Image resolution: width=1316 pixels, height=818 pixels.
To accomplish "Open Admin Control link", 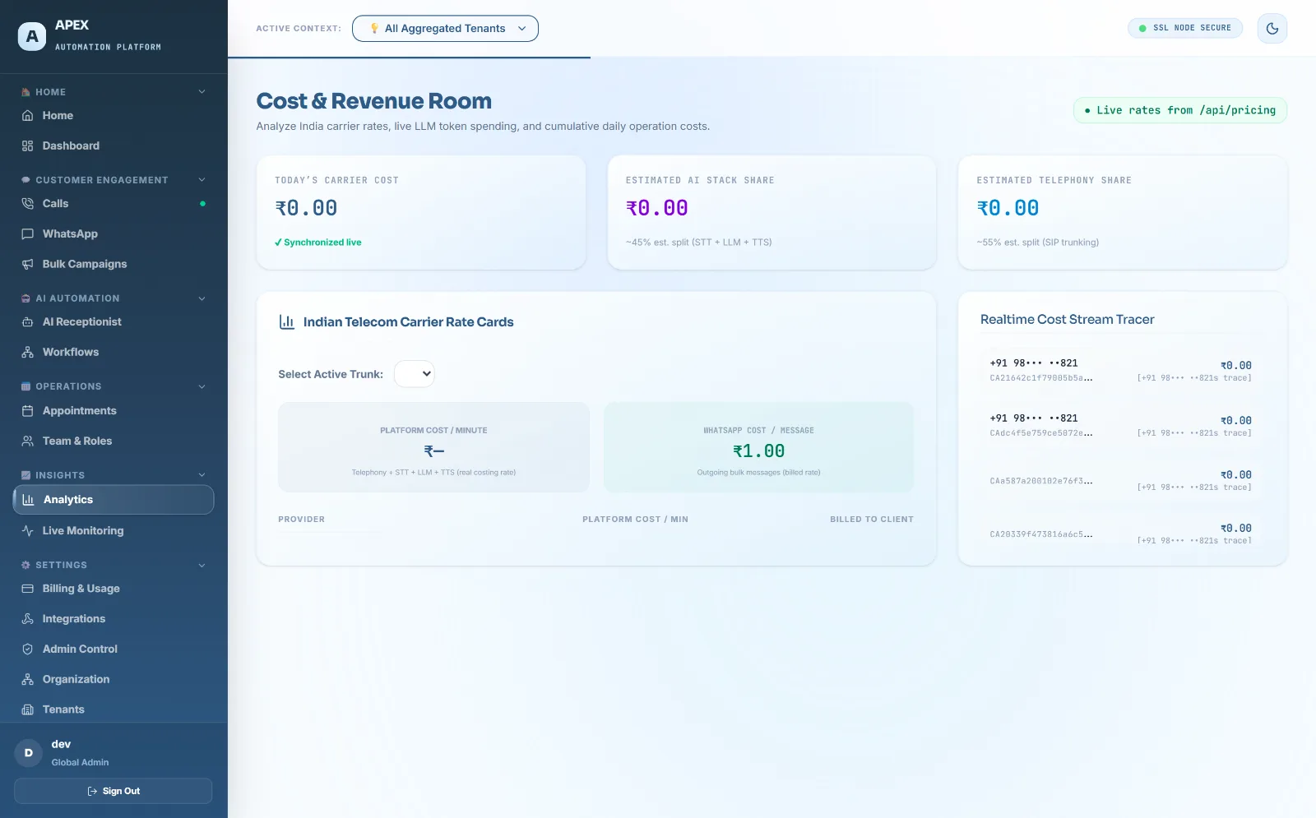I will (114, 649).
